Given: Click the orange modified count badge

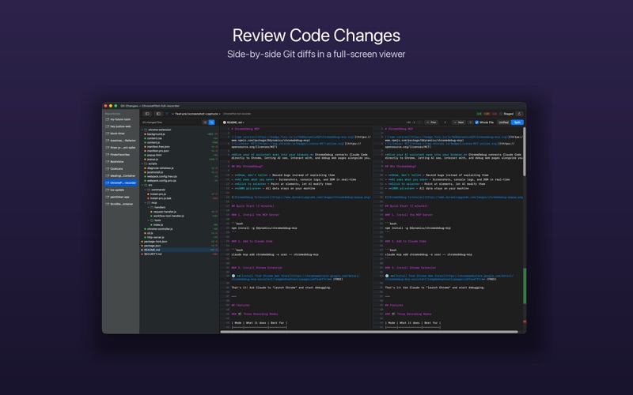Looking at the screenshot, I should pyautogui.click(x=487, y=114).
